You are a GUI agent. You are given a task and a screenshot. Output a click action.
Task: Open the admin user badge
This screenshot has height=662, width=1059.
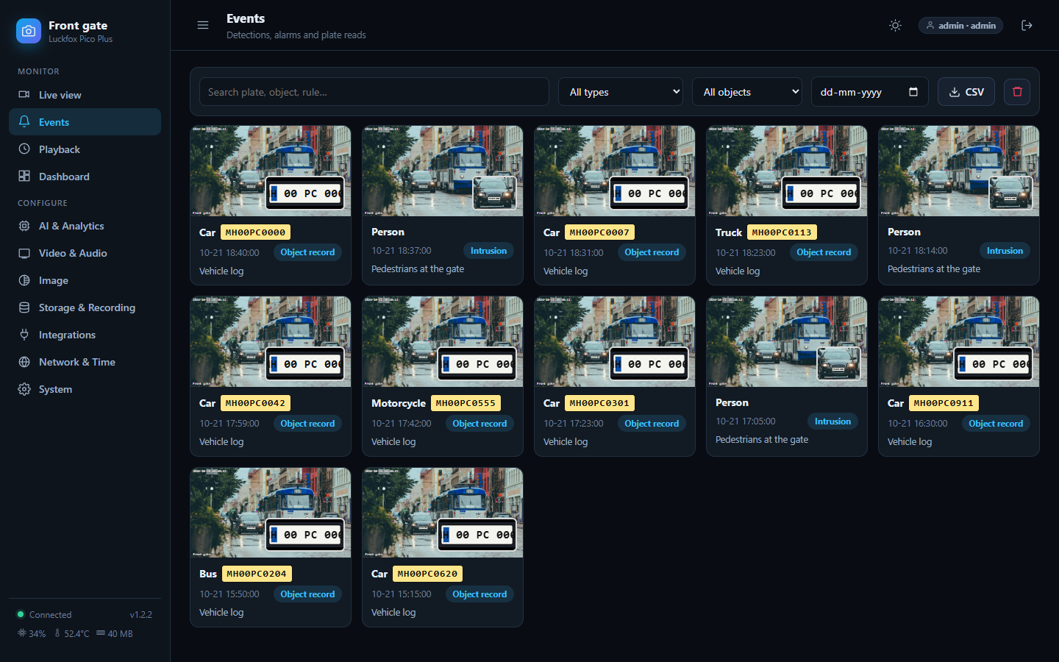tap(960, 25)
